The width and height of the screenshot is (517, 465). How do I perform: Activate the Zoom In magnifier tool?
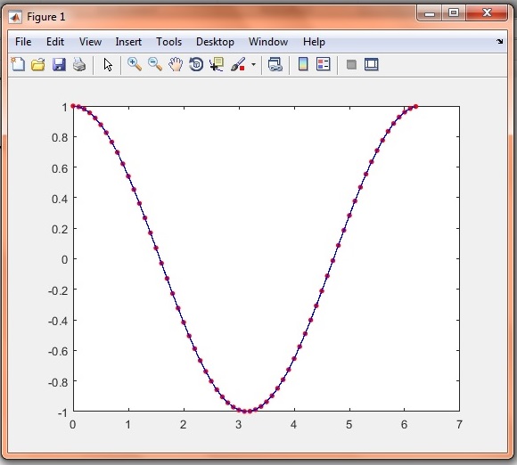135,64
